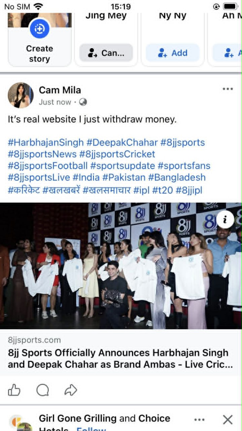Tap the public globe privacy icon
Screen dimensions: 242x431
(83, 102)
